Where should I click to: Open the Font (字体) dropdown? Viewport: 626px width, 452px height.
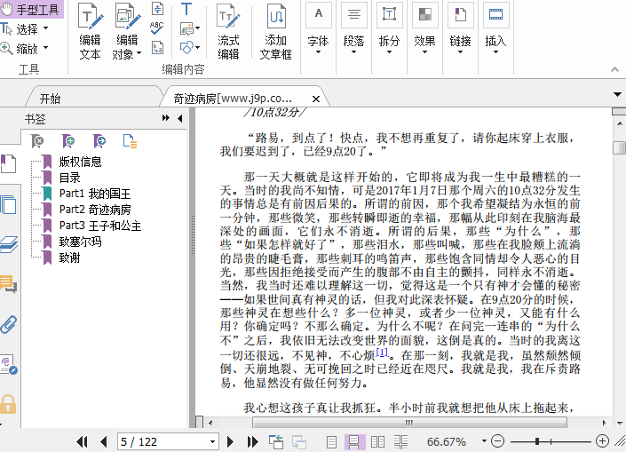point(318,41)
